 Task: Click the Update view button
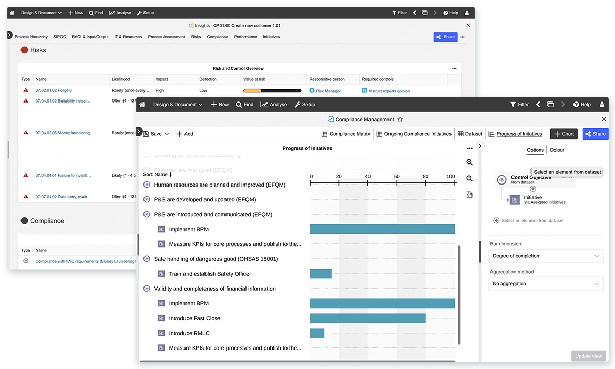click(x=588, y=356)
